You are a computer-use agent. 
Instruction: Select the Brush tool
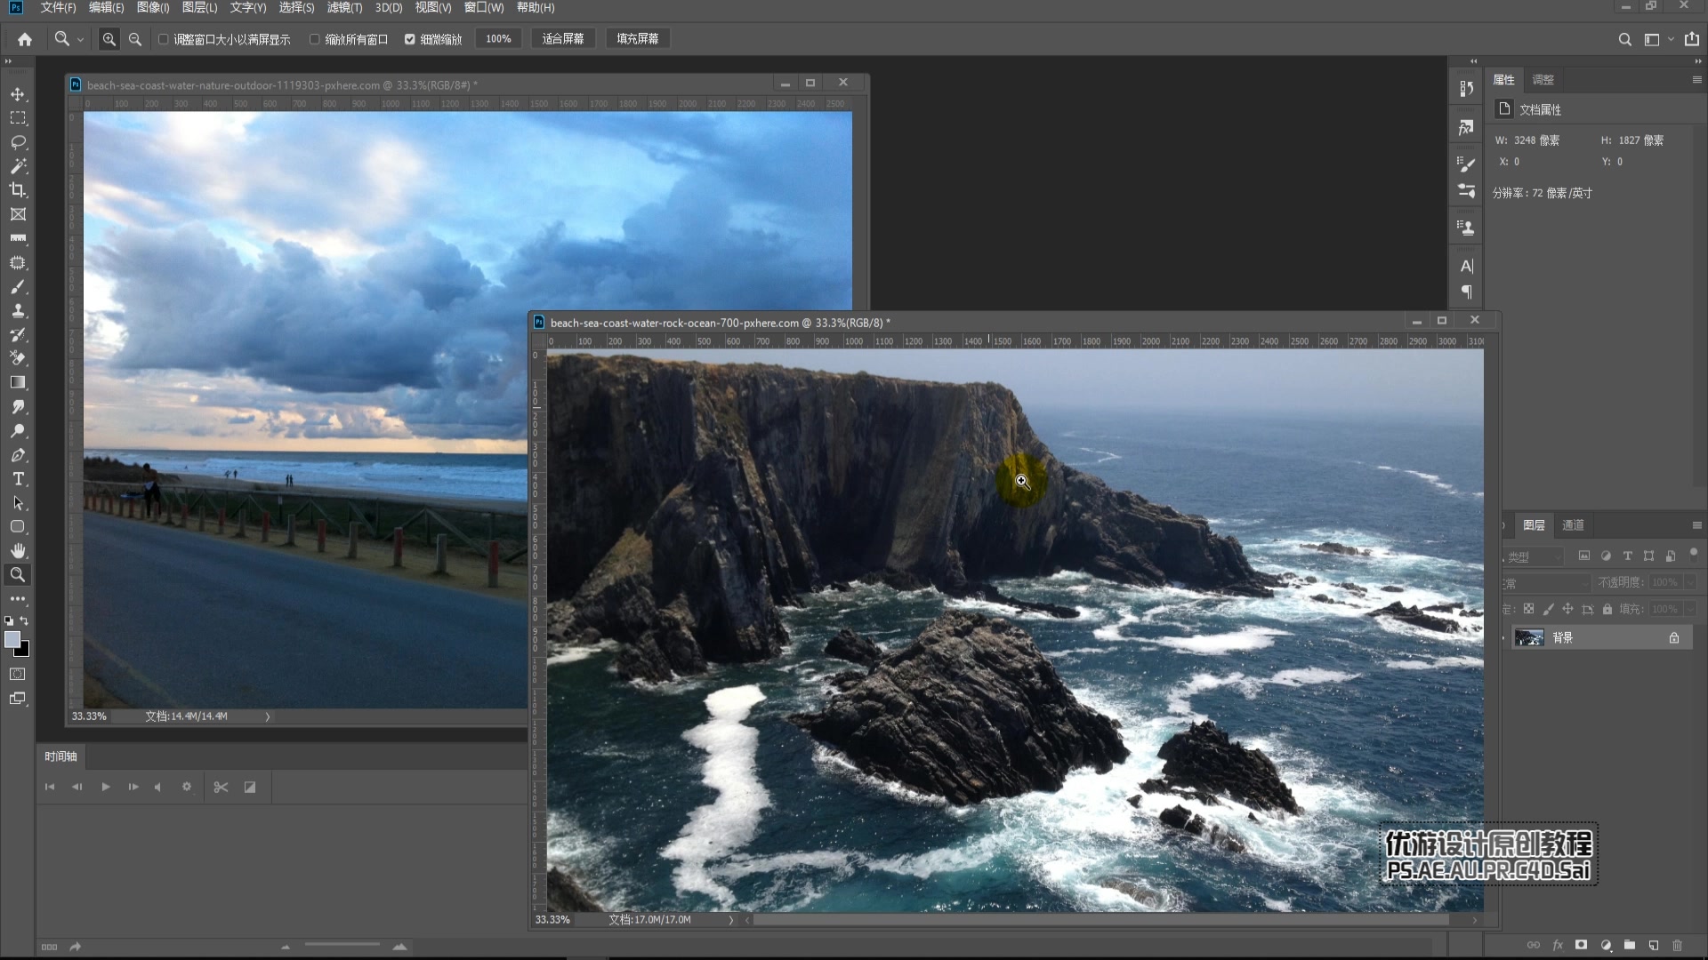click(x=18, y=287)
